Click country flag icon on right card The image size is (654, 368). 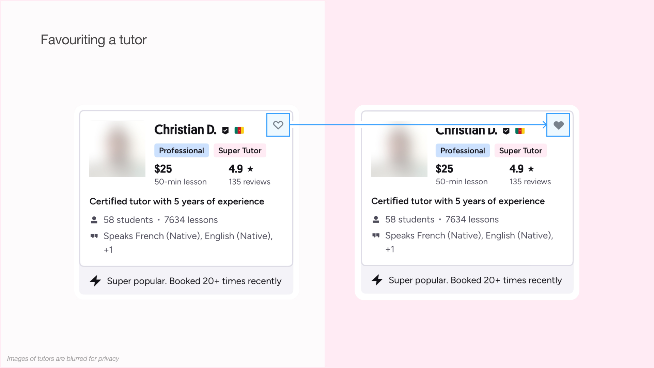click(520, 131)
